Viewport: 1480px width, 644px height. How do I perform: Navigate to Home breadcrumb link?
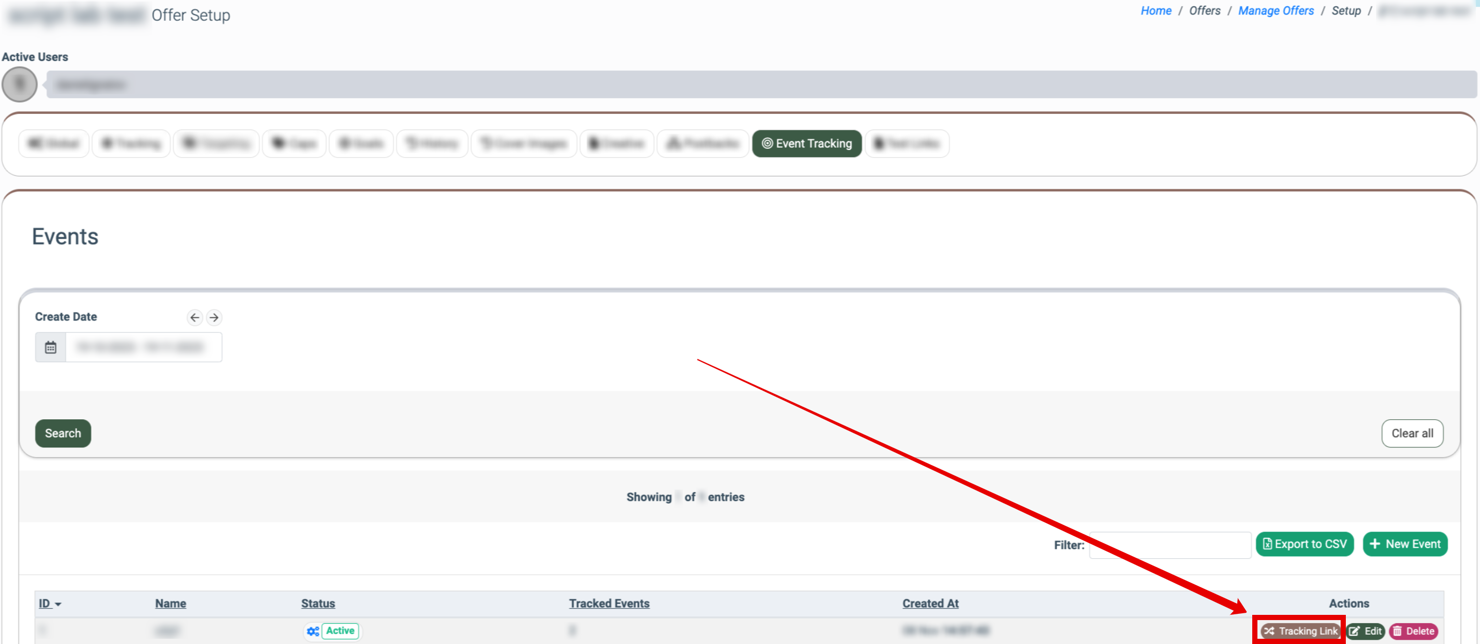tap(1156, 11)
